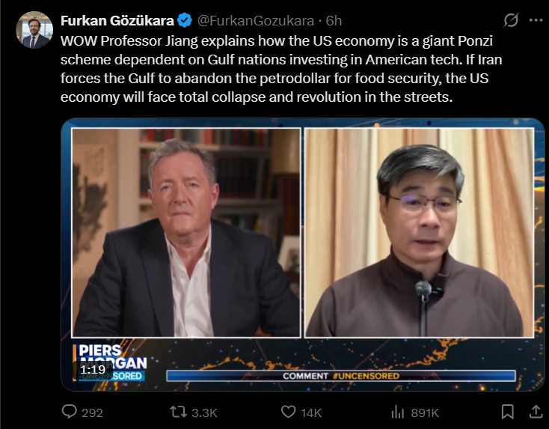Open the 6h post timestamp
Viewport: 549px width, 429px height.
334,21
